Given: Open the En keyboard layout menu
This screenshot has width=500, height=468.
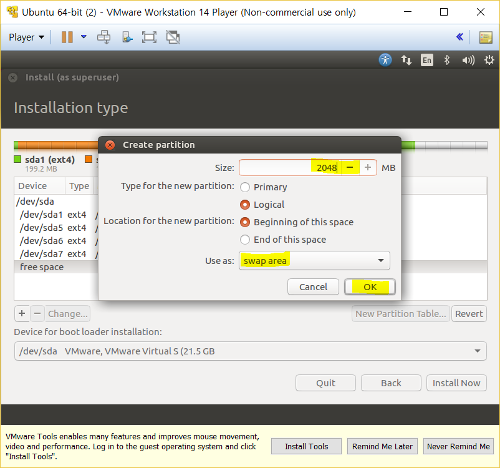Looking at the screenshot, I should pos(426,60).
